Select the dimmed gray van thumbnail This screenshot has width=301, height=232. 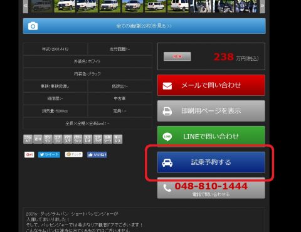41,6
